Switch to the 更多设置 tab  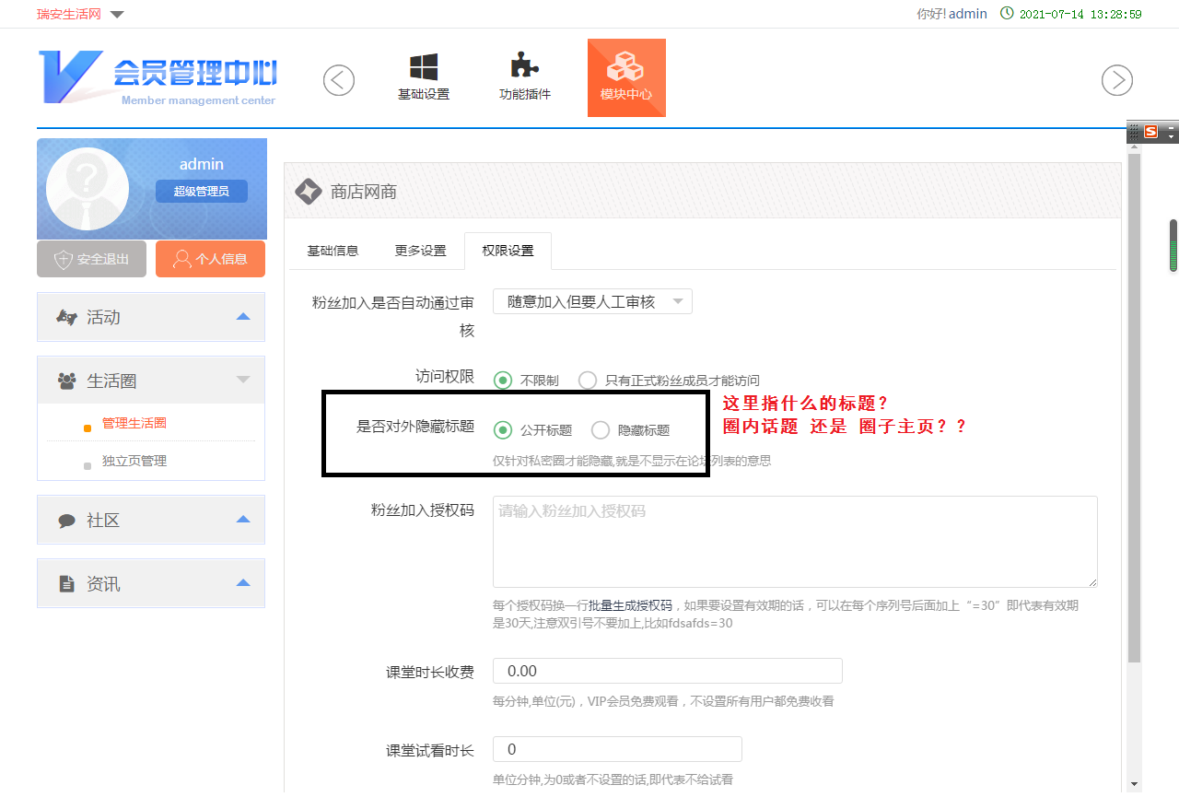tap(420, 251)
